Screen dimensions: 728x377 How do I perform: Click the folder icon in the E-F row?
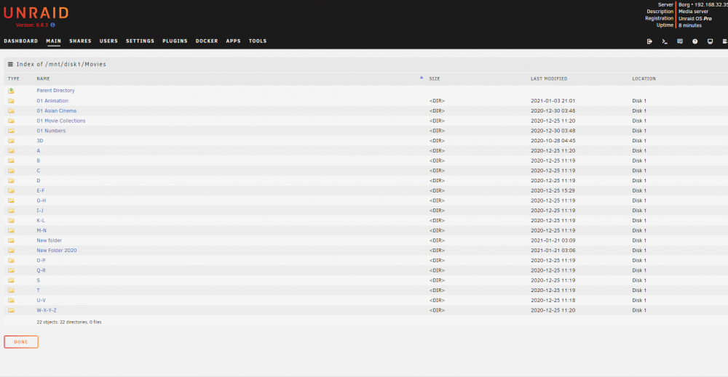11,190
